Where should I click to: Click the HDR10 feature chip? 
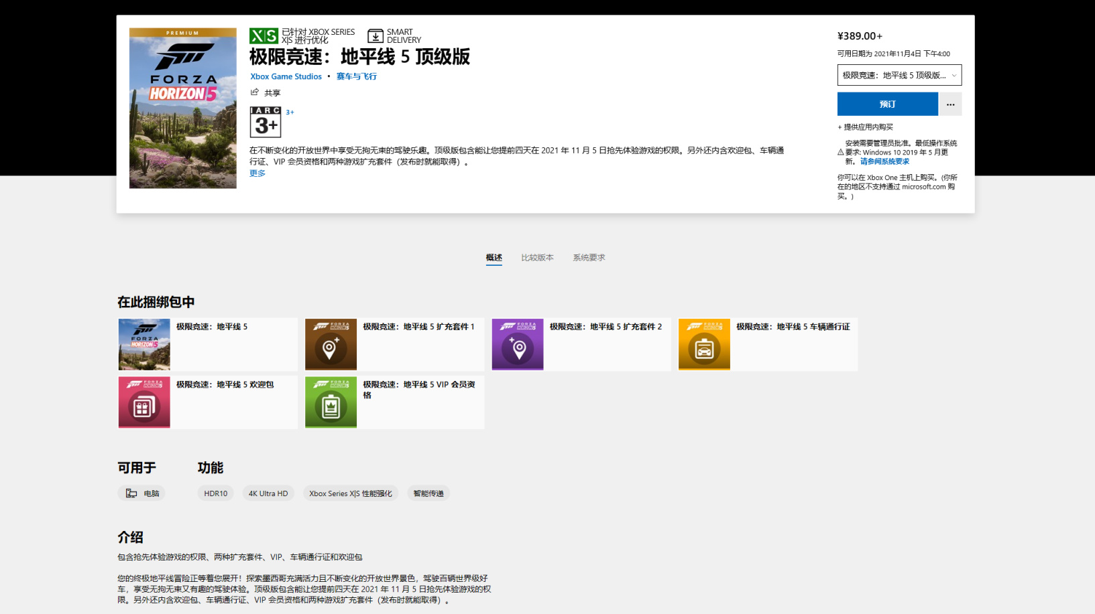(216, 493)
